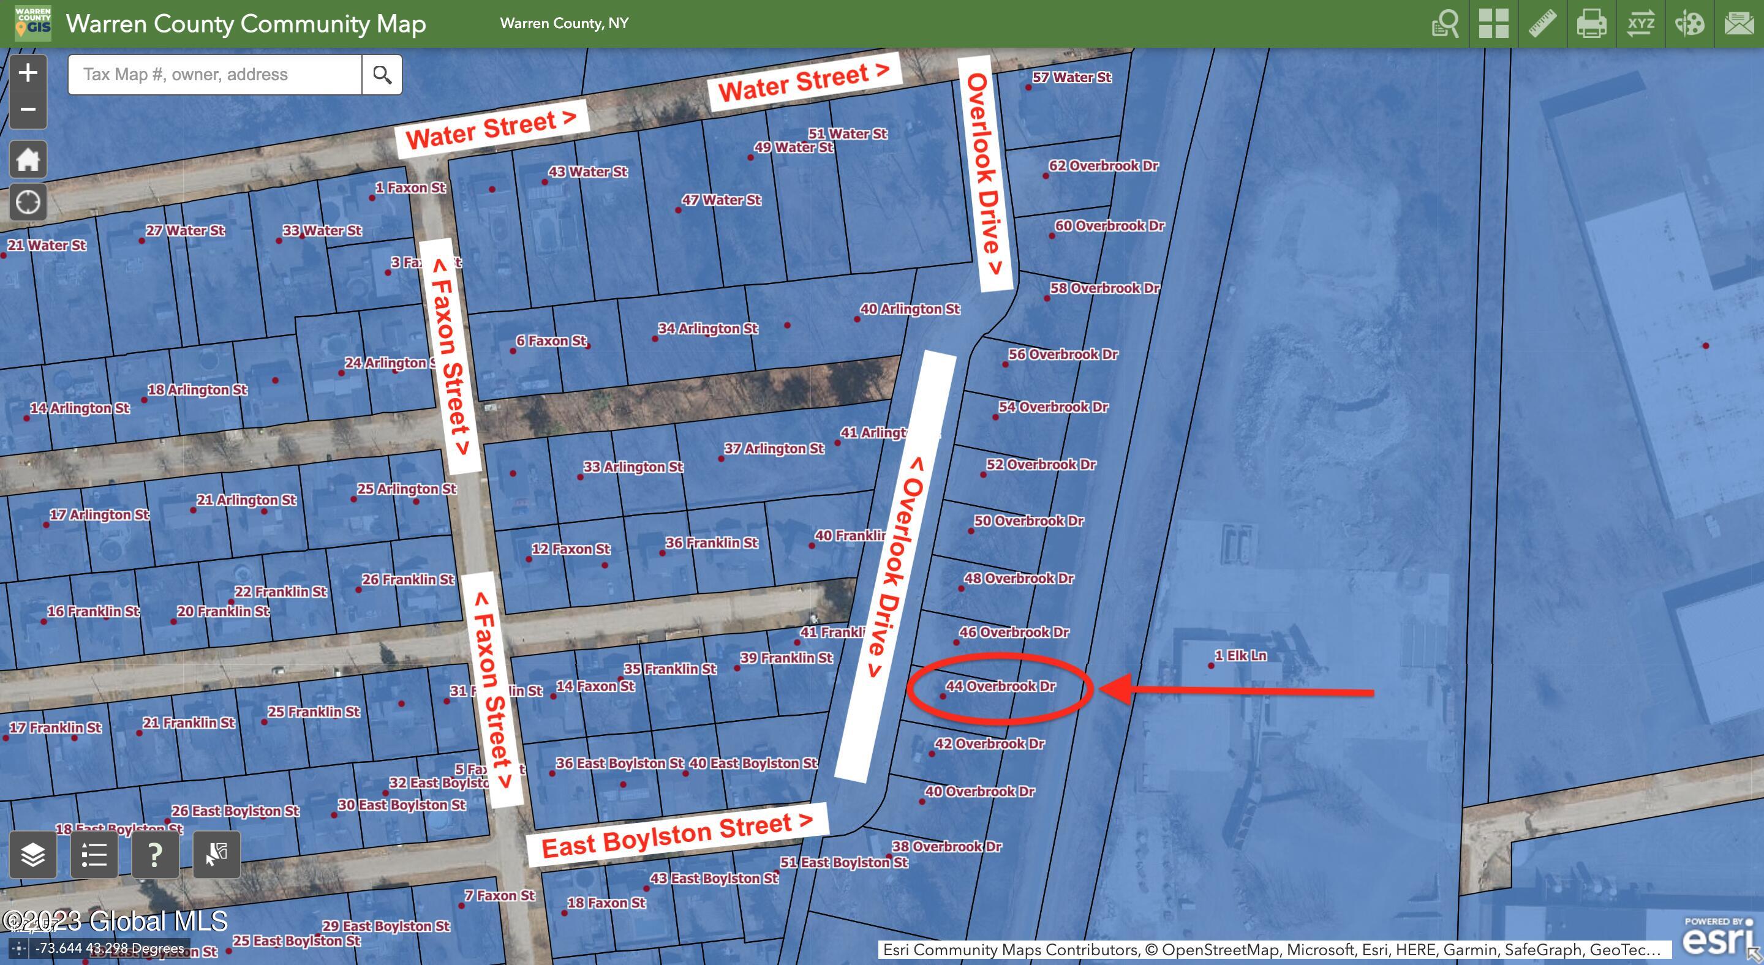The height and width of the screenshot is (965, 1764).
Task: Open the basemap gallery grid icon
Action: coord(1493,24)
